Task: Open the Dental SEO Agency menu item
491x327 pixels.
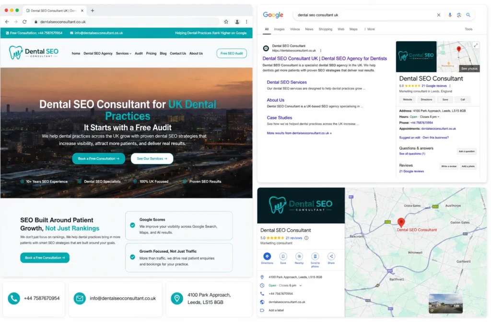Action: 98,54
